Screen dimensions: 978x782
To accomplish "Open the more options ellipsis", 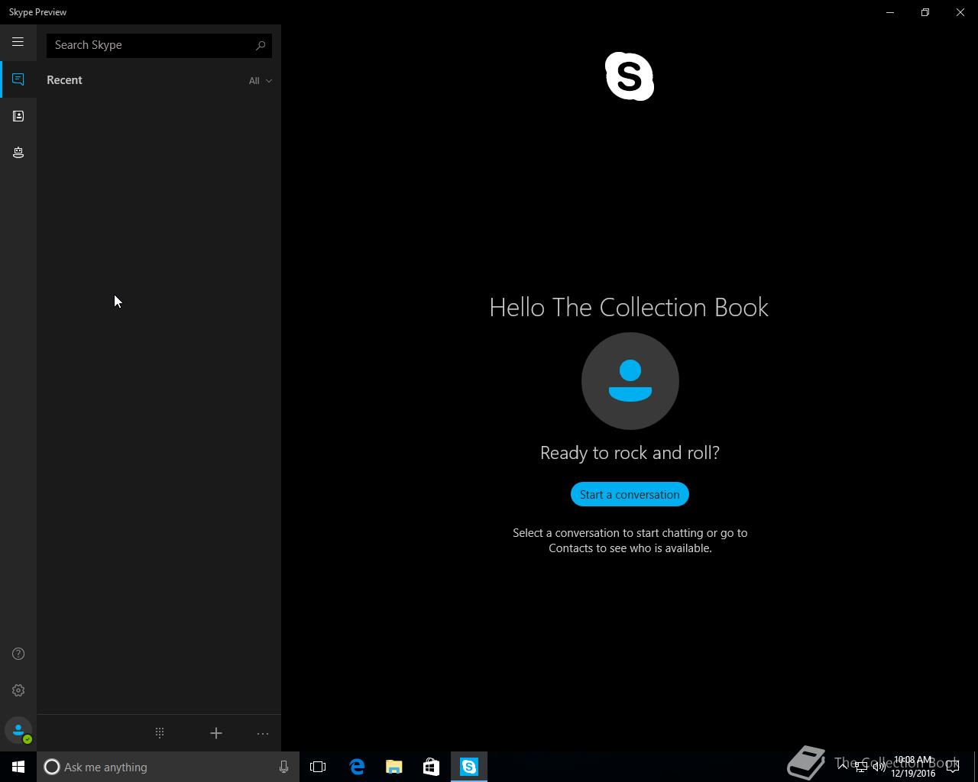I will (263, 733).
